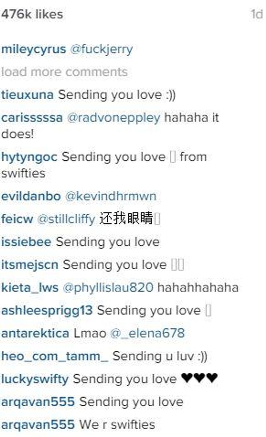The width and height of the screenshot is (266, 437).
Task: Visit the carisssssa username link
Action: pyautogui.click(x=32, y=118)
